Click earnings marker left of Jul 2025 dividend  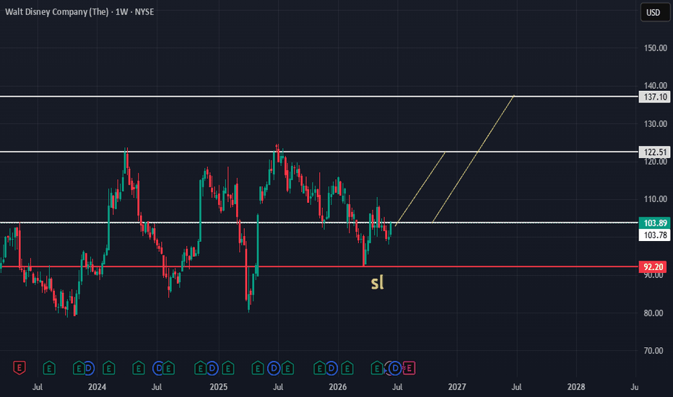click(258, 368)
